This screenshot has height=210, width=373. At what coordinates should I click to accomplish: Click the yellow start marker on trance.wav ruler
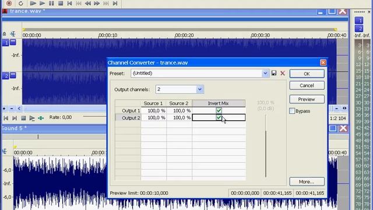pyautogui.click(x=24, y=30)
